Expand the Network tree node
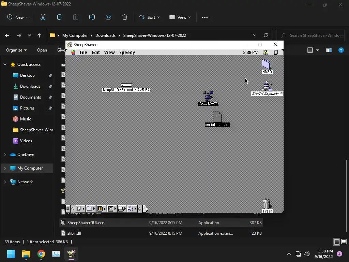The image size is (349, 262). point(5,182)
